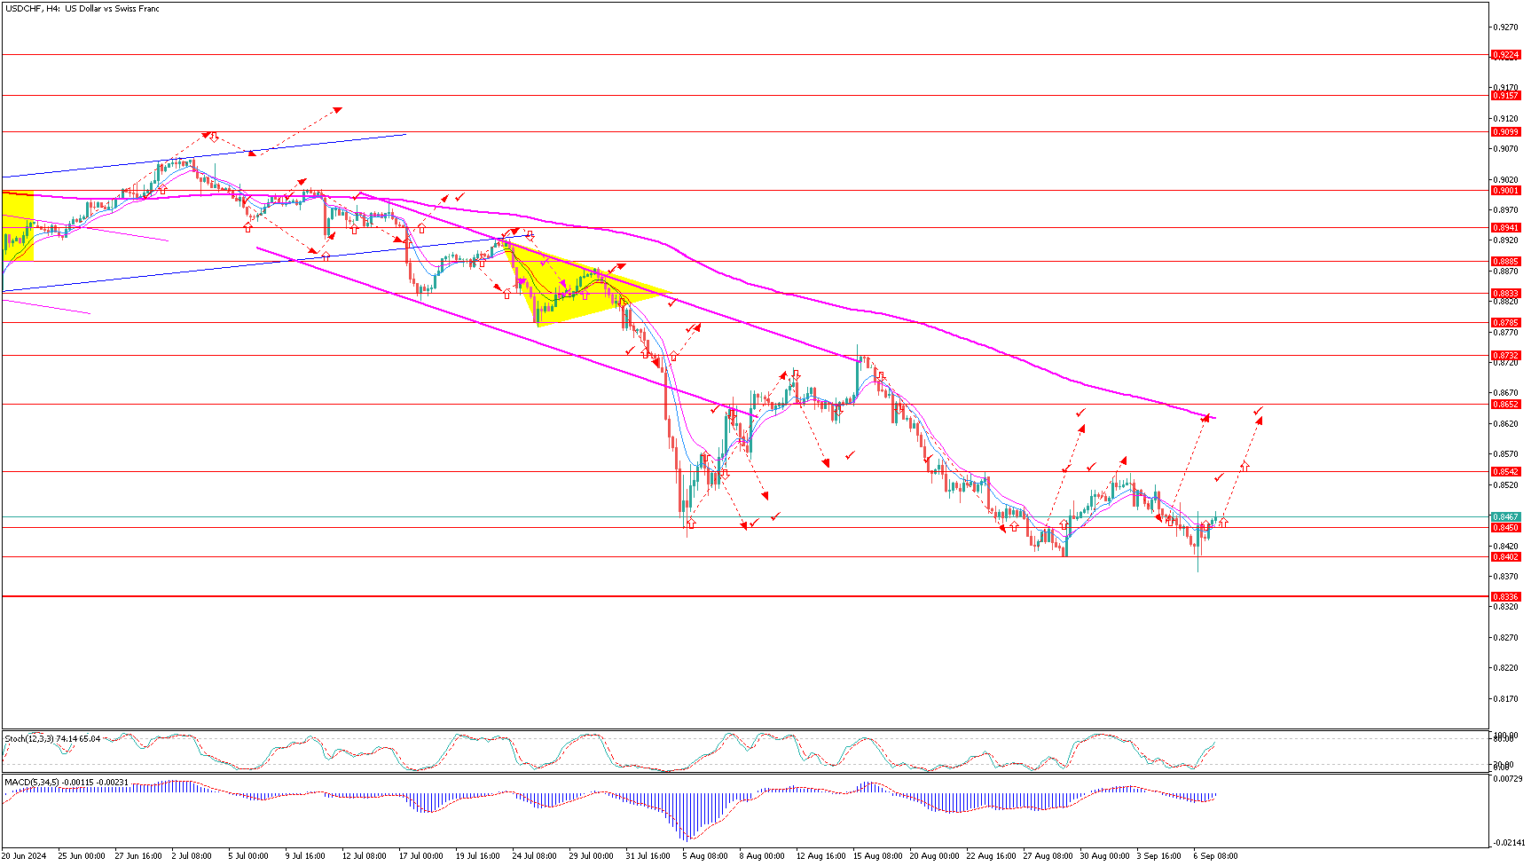This screenshot has height=866, width=1531.
Task: Select the red 0.8833 price level label
Action: tap(1505, 294)
